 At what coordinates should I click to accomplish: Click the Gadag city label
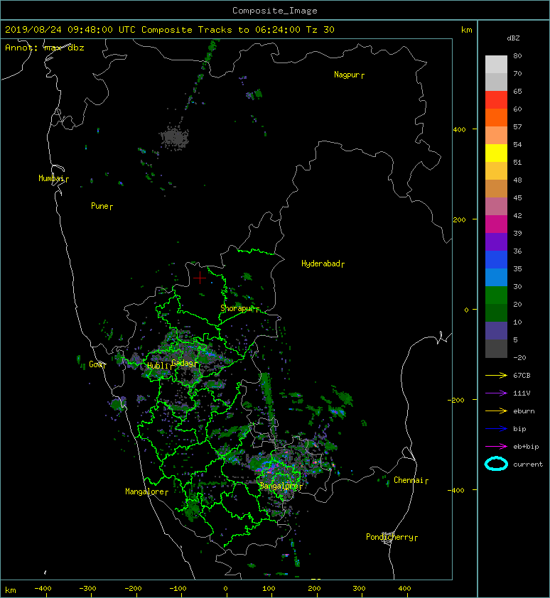point(185,363)
